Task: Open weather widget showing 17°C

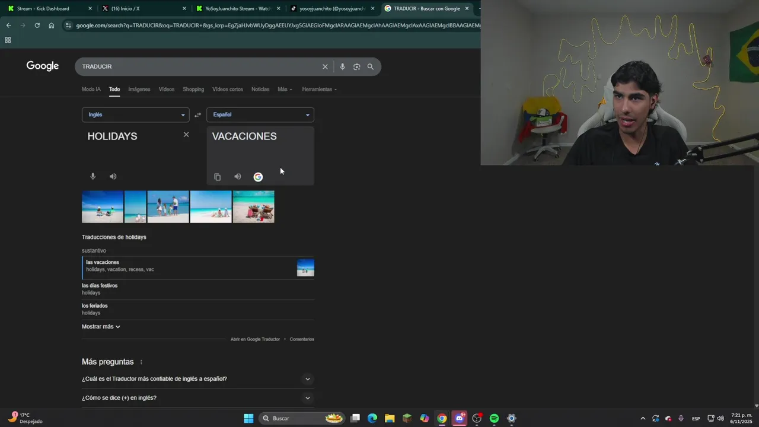Action: tap(24, 418)
